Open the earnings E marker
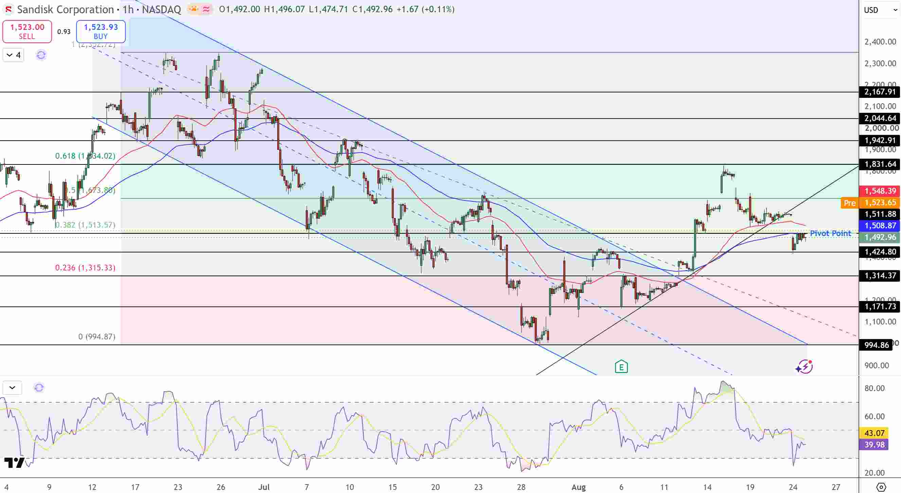The width and height of the screenshot is (901, 493). tap(621, 367)
